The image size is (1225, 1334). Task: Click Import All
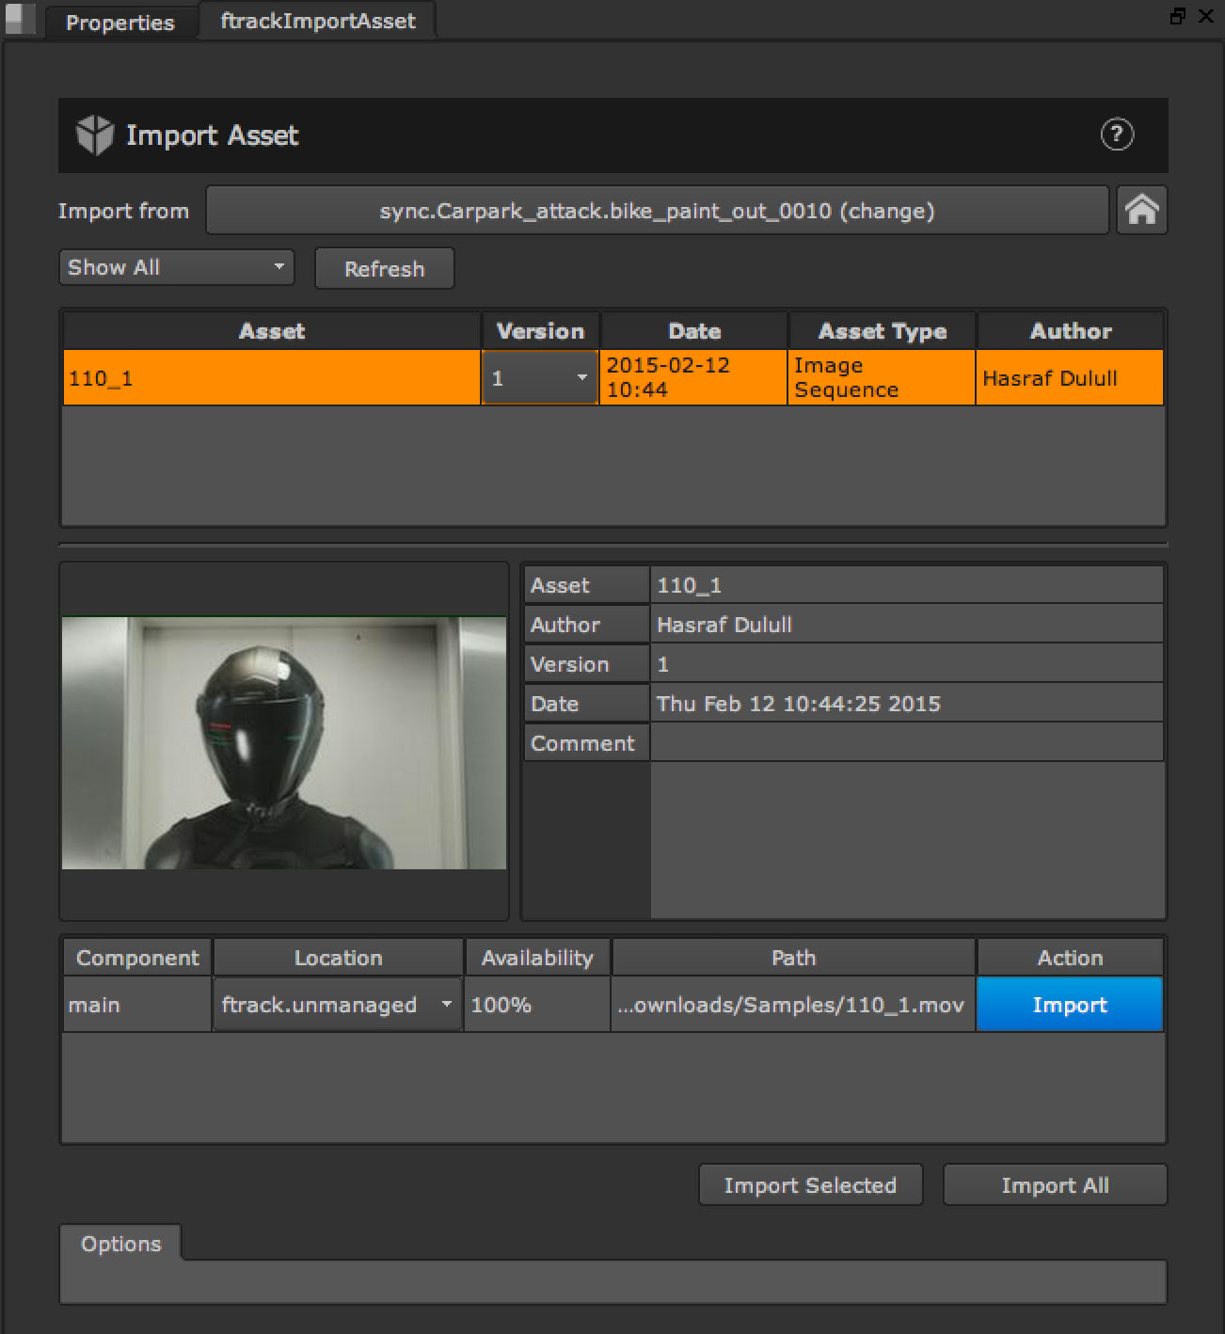point(1055,1185)
